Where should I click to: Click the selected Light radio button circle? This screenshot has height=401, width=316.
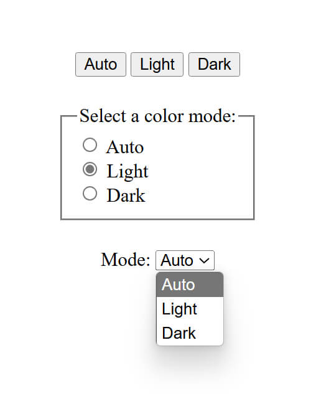click(x=90, y=169)
